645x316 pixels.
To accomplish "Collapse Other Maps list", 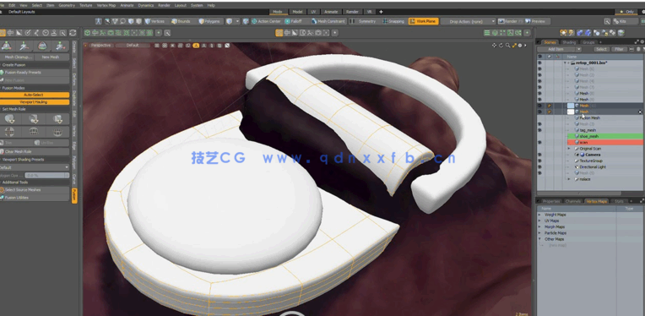I will (539, 239).
